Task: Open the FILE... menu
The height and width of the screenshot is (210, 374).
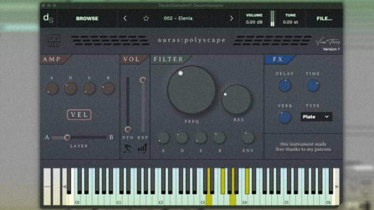Action: tap(324, 19)
